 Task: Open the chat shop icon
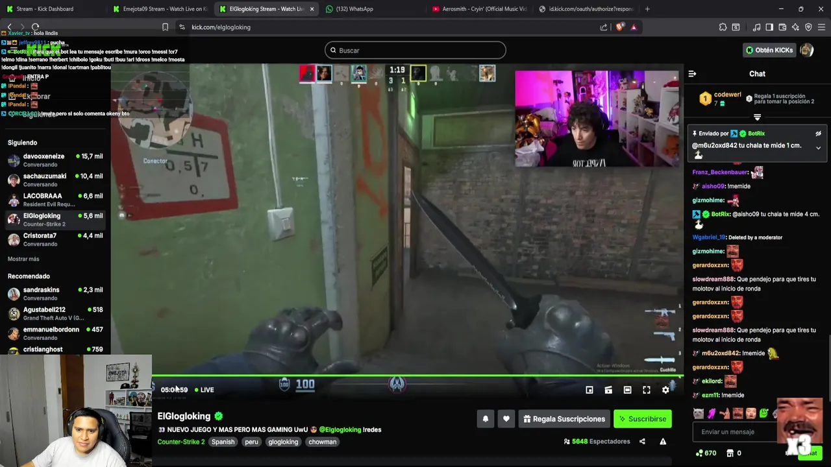click(x=730, y=453)
